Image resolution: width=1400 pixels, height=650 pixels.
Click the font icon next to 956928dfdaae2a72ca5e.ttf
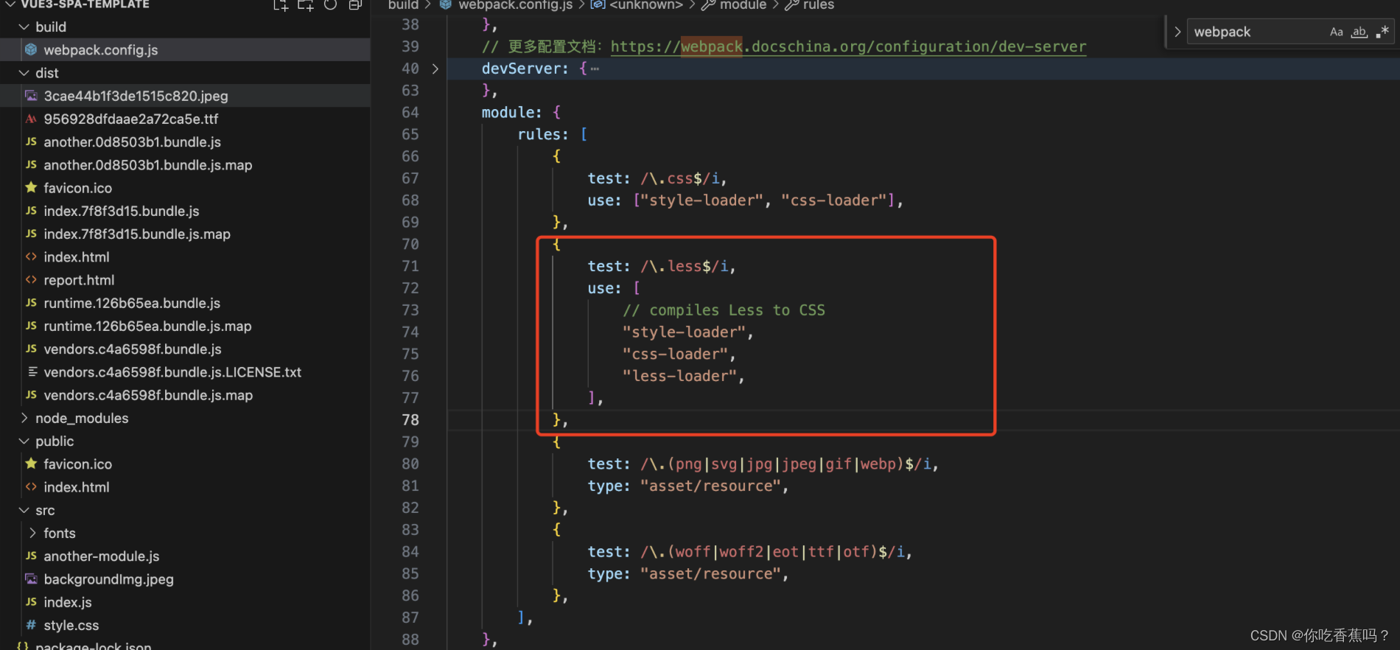(x=31, y=119)
